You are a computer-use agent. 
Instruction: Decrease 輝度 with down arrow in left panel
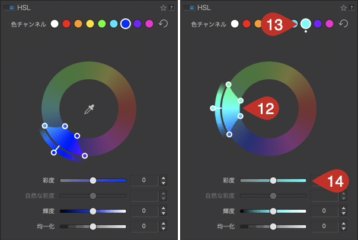(x=163, y=213)
